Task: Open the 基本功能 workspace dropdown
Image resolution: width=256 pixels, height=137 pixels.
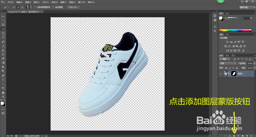Action: coord(247,7)
